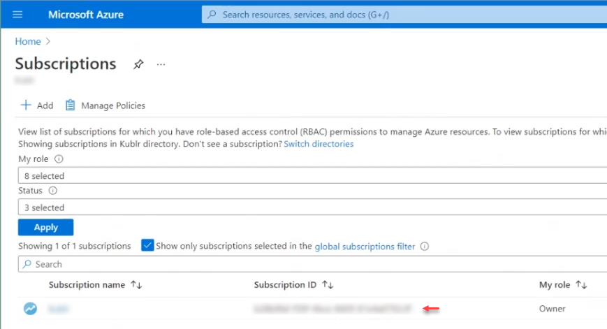
Task: Open the Status dropdown showing 3 selected
Action: pos(312,207)
